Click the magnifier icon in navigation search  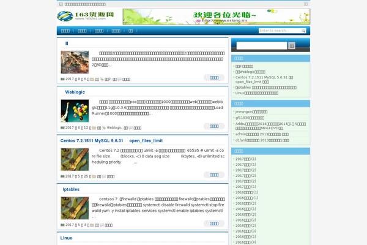(x=303, y=31)
